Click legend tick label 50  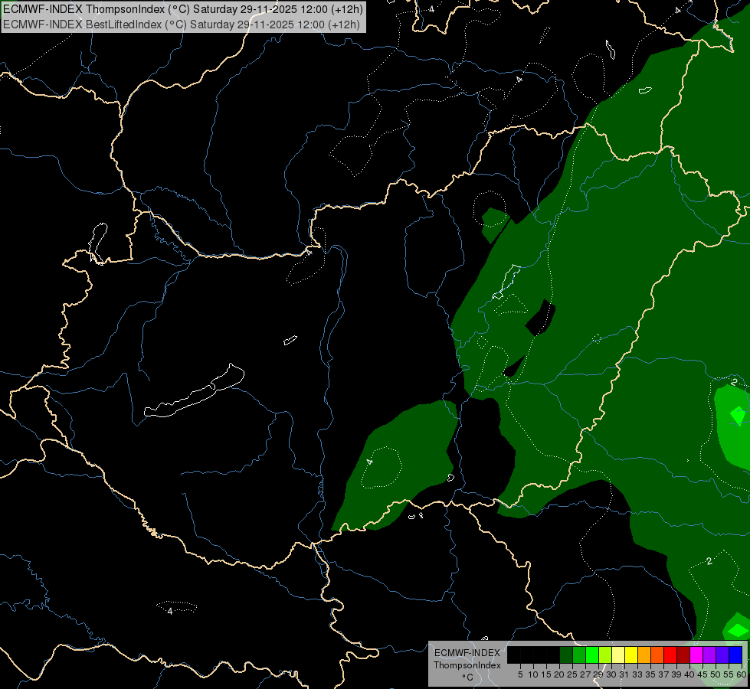tap(715, 674)
